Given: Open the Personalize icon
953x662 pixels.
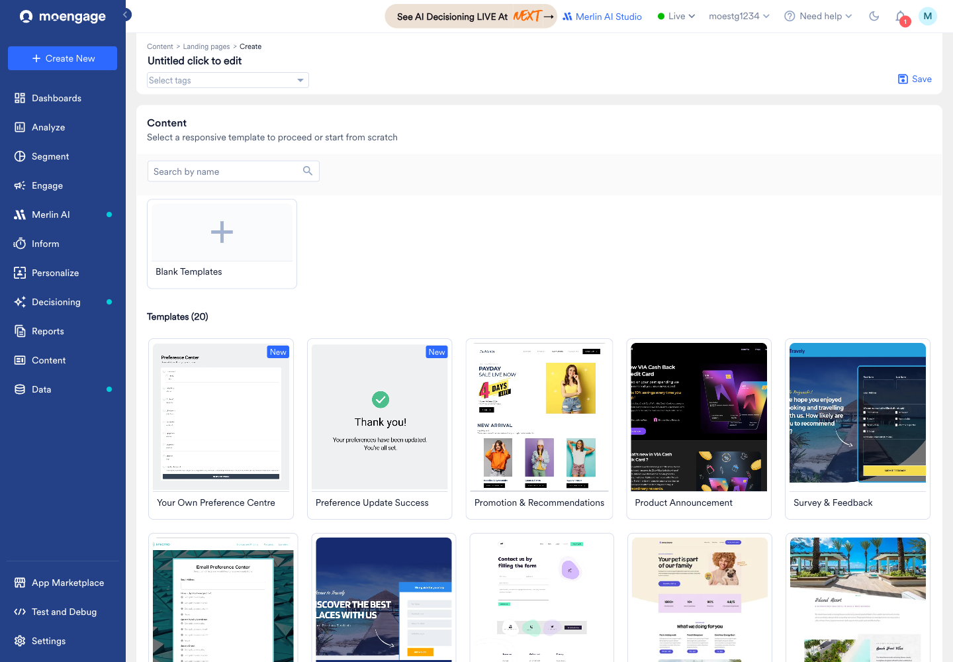Looking at the screenshot, I should pyautogui.click(x=20, y=273).
